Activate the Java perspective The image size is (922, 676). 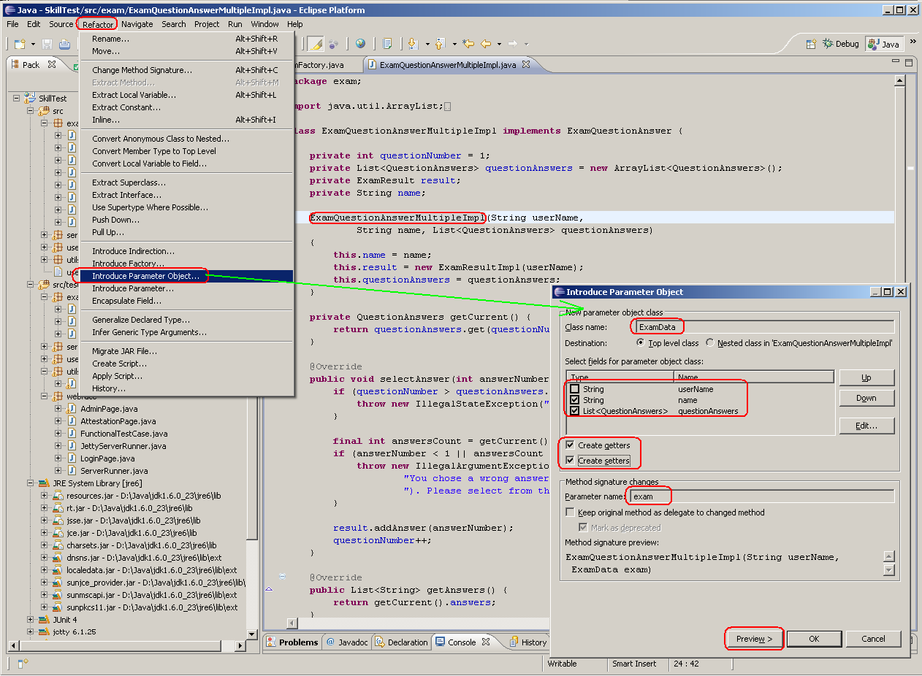884,43
